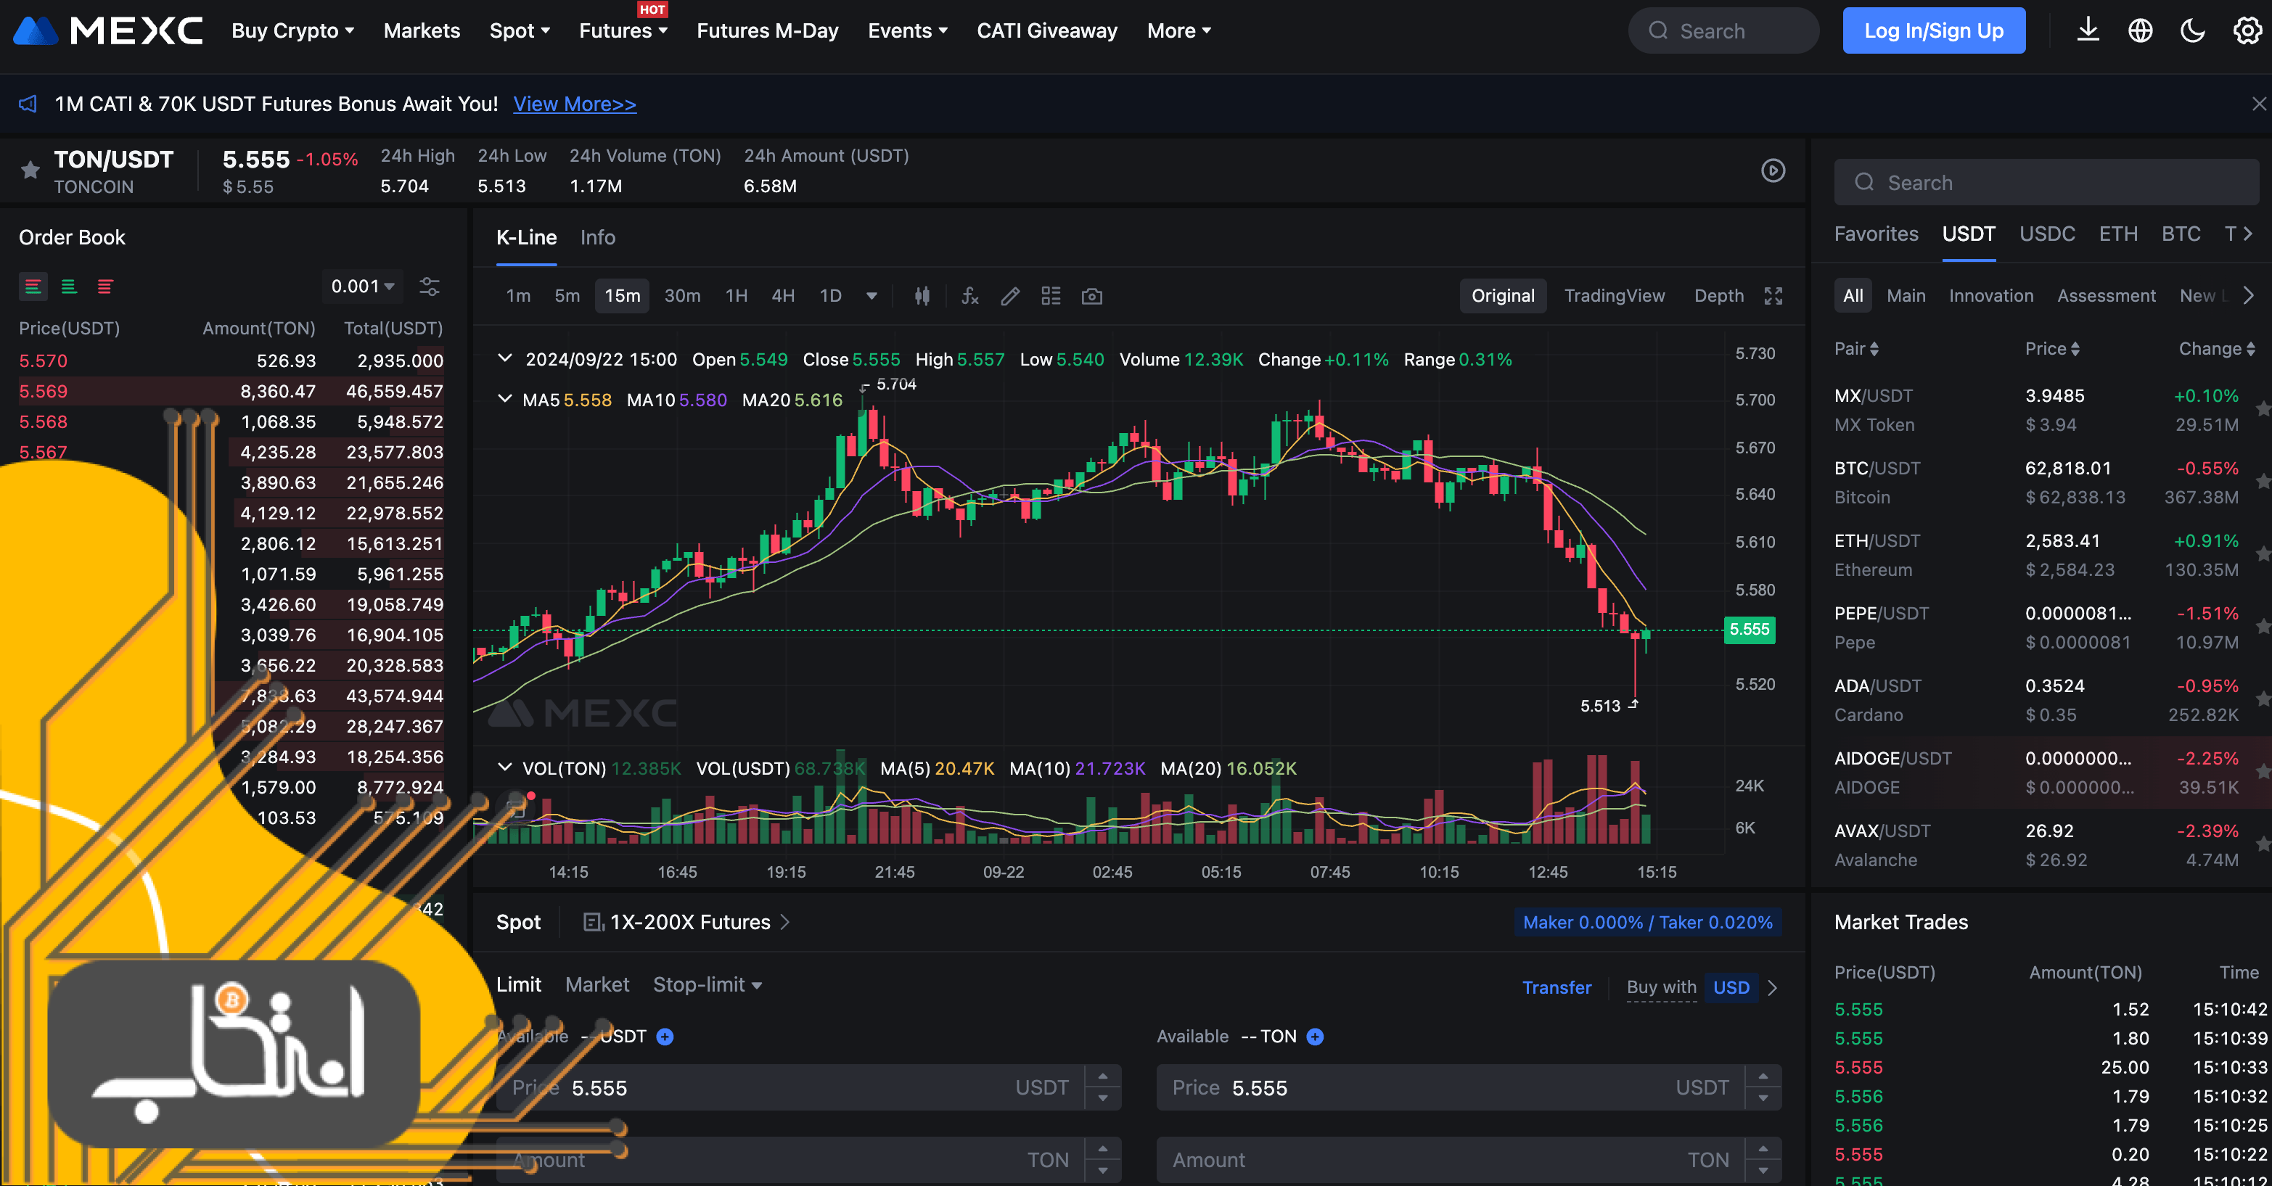Image resolution: width=2272 pixels, height=1186 pixels.
Task: Increase the sell Price stepper up arrow
Action: tap(1762, 1076)
